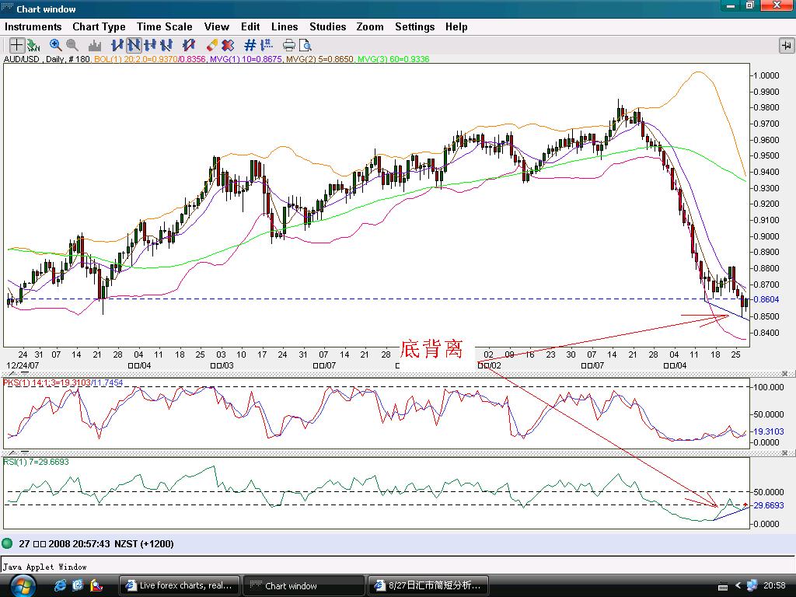
Task: Toggle the grid hash icon
Action: click(x=250, y=45)
